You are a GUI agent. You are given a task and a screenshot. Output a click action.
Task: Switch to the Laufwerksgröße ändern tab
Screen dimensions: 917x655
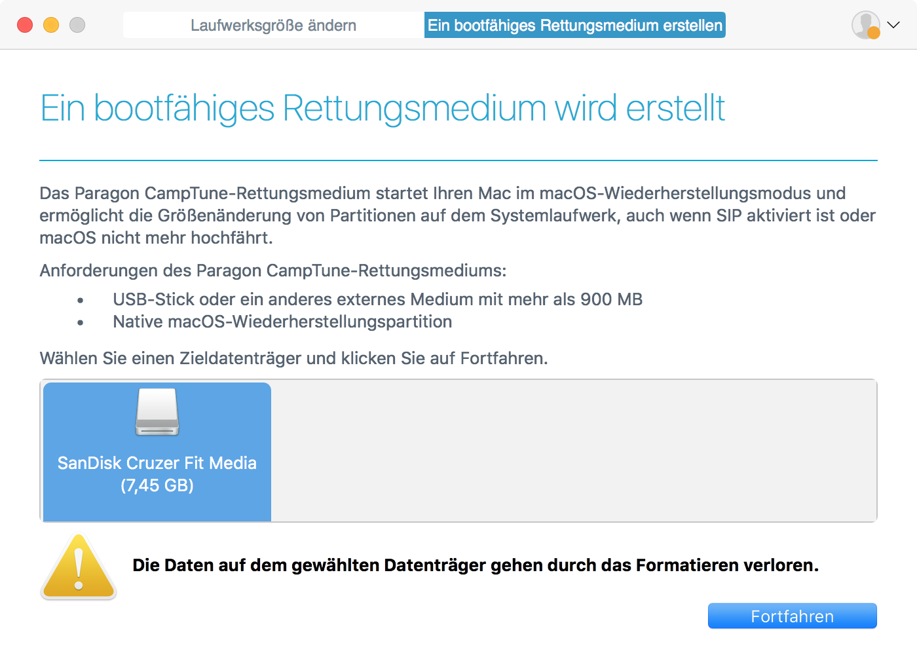point(273,26)
